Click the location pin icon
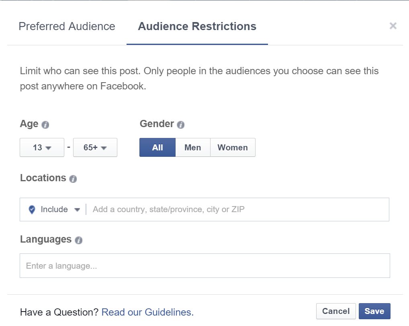Viewport: 409px width, 326px height. pyautogui.click(x=32, y=210)
